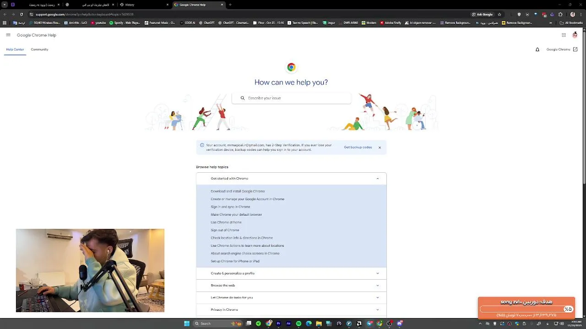Click the Ask Google button in address bar
The image size is (586, 329).
pyautogui.click(x=483, y=14)
